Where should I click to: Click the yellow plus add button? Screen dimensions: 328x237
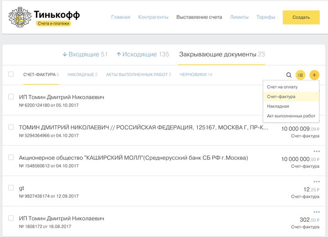pyautogui.click(x=314, y=75)
